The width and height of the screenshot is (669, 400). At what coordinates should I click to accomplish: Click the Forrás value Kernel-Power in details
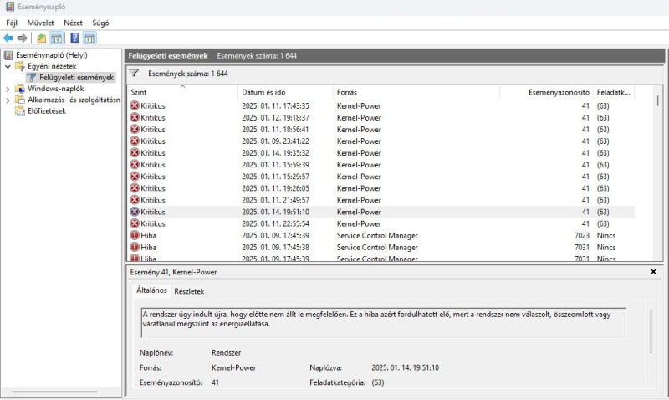[x=233, y=367]
